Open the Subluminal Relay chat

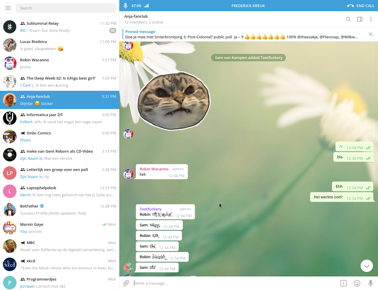60,27
